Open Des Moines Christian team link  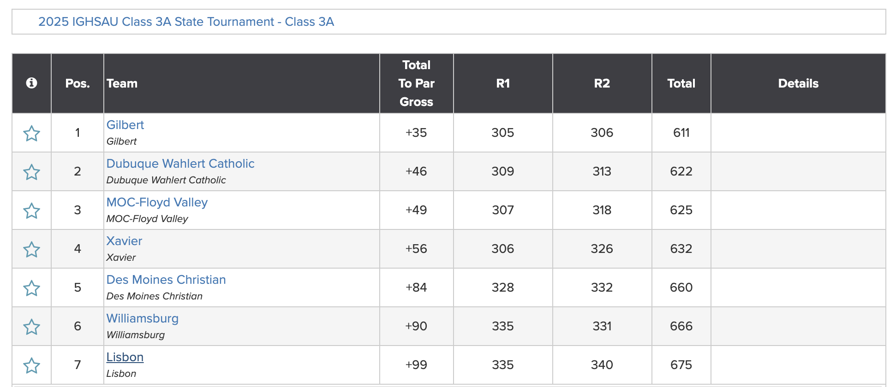point(166,280)
